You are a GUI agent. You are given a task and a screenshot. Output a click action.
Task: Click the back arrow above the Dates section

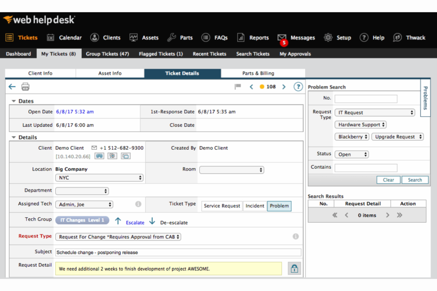[12, 86]
